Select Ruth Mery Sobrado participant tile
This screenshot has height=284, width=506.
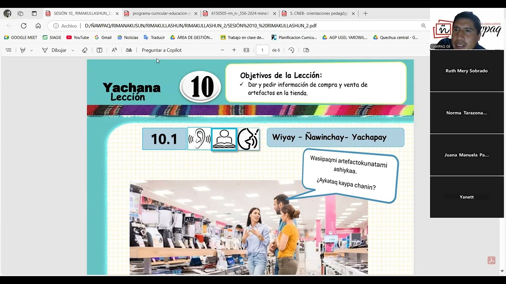tap(467, 71)
